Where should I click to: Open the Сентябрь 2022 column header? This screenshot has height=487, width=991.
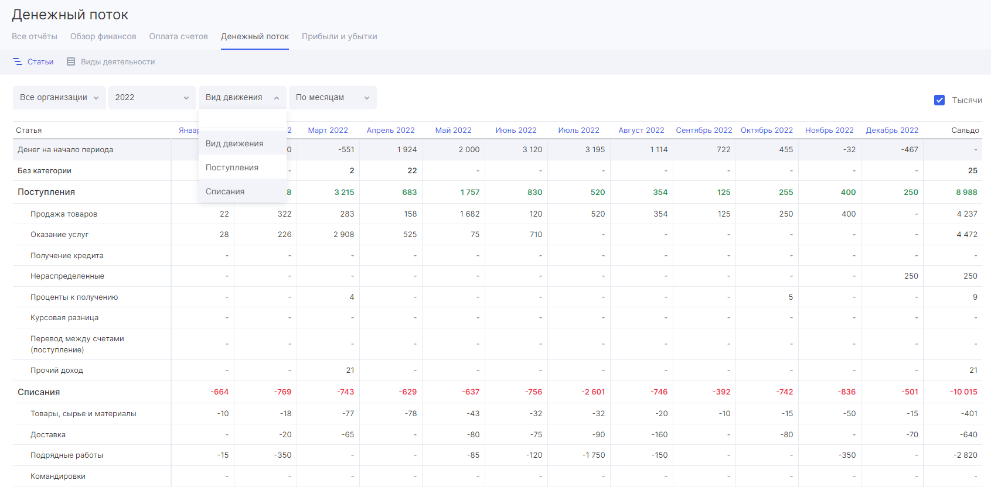(x=704, y=130)
